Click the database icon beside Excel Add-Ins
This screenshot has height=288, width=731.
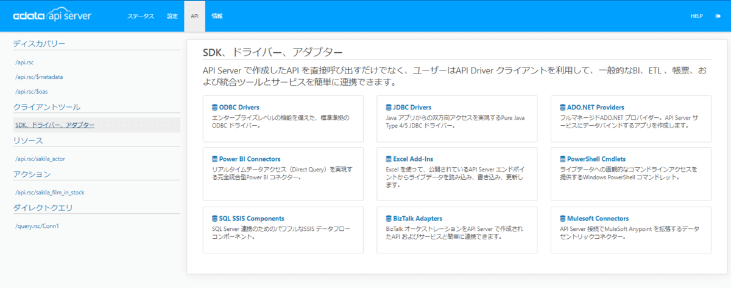point(389,159)
